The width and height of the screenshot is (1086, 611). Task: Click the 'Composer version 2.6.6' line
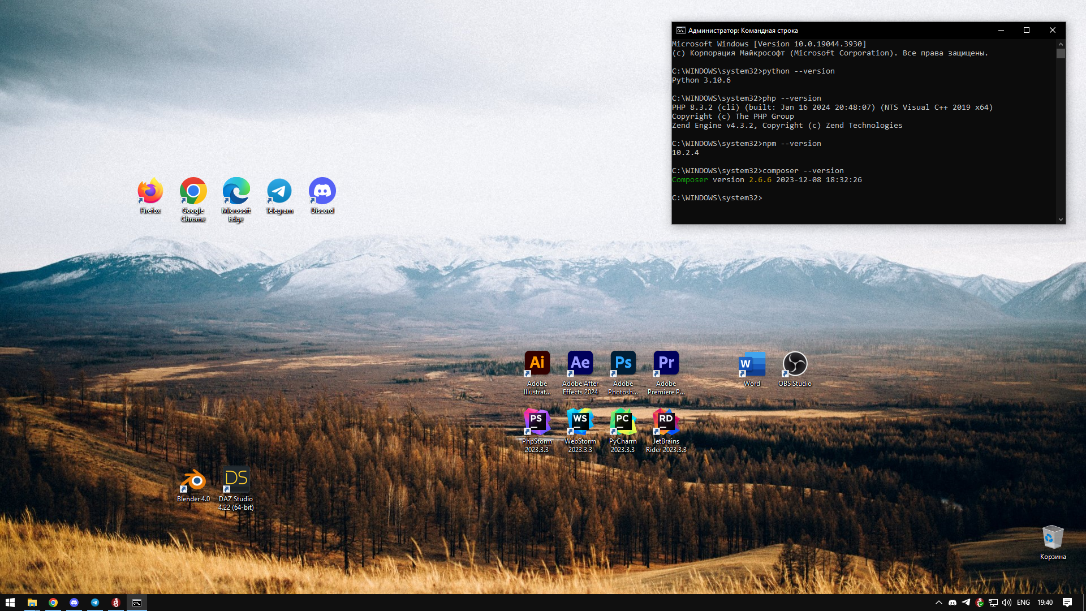[767, 180]
